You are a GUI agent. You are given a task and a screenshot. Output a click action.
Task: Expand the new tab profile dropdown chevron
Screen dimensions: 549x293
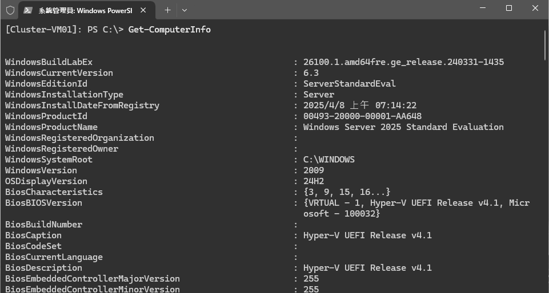[185, 10]
